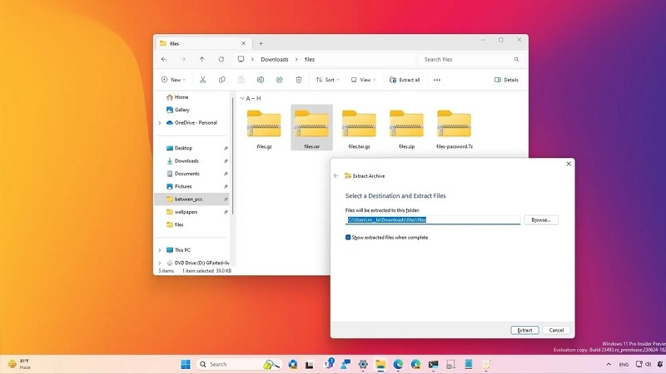Click Downloads in the address bar
Viewport: 666px width, 374px height.
tap(275, 59)
